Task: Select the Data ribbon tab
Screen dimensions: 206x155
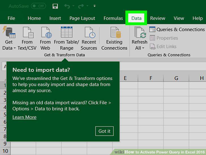Action: [136, 18]
